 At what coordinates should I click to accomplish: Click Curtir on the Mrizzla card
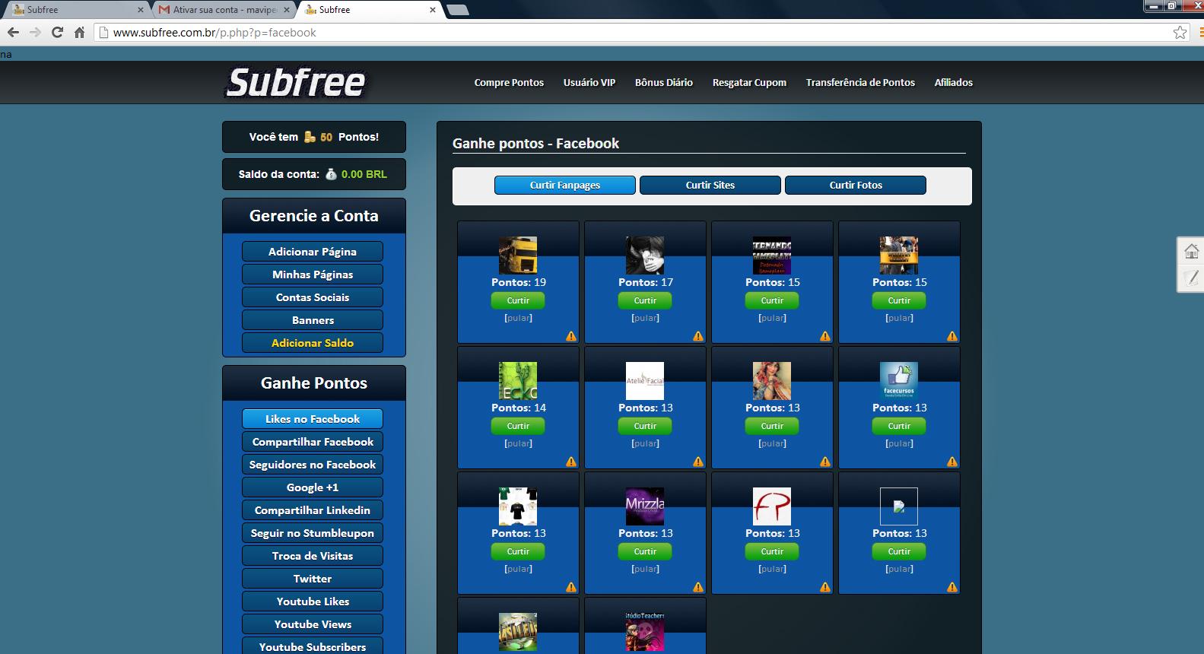645,551
